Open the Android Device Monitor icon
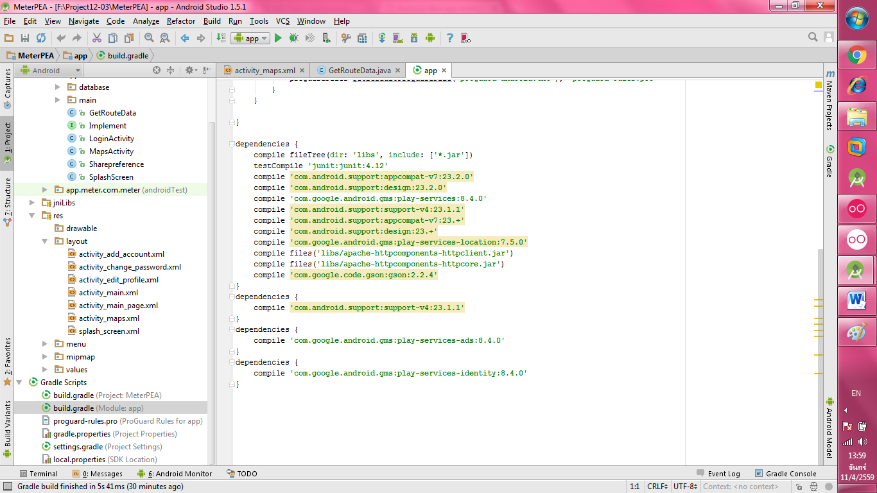The image size is (877, 493). coord(430,38)
